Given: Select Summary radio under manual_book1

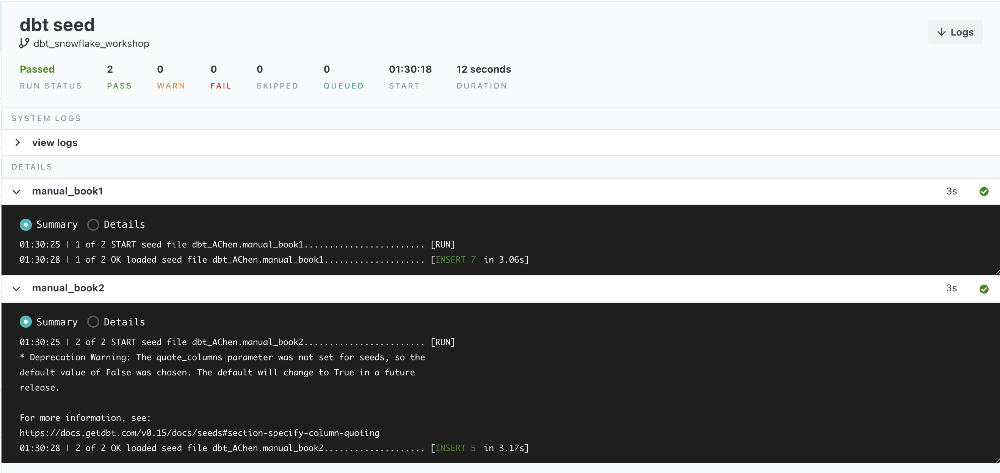Looking at the screenshot, I should [x=26, y=225].
